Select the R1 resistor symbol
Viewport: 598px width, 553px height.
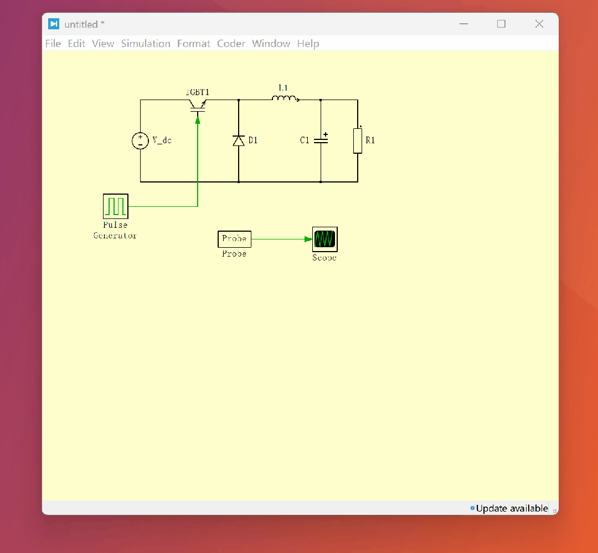pos(358,140)
